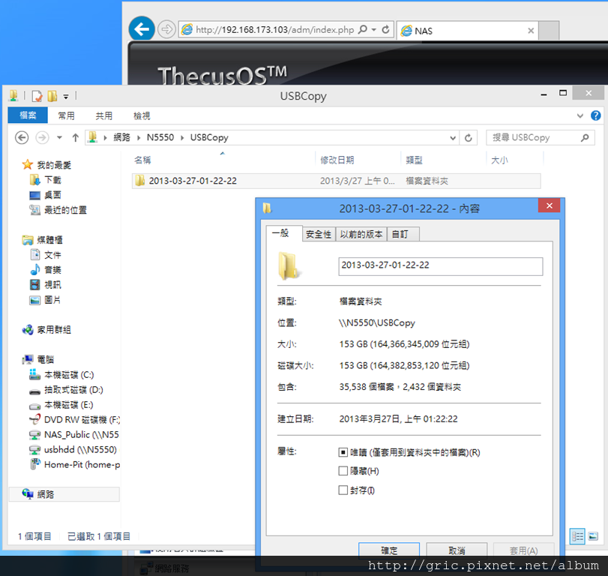Image resolution: width=608 pixels, height=576 pixels.
Task: Close the NAS browser tab
Action: pyautogui.click(x=531, y=31)
